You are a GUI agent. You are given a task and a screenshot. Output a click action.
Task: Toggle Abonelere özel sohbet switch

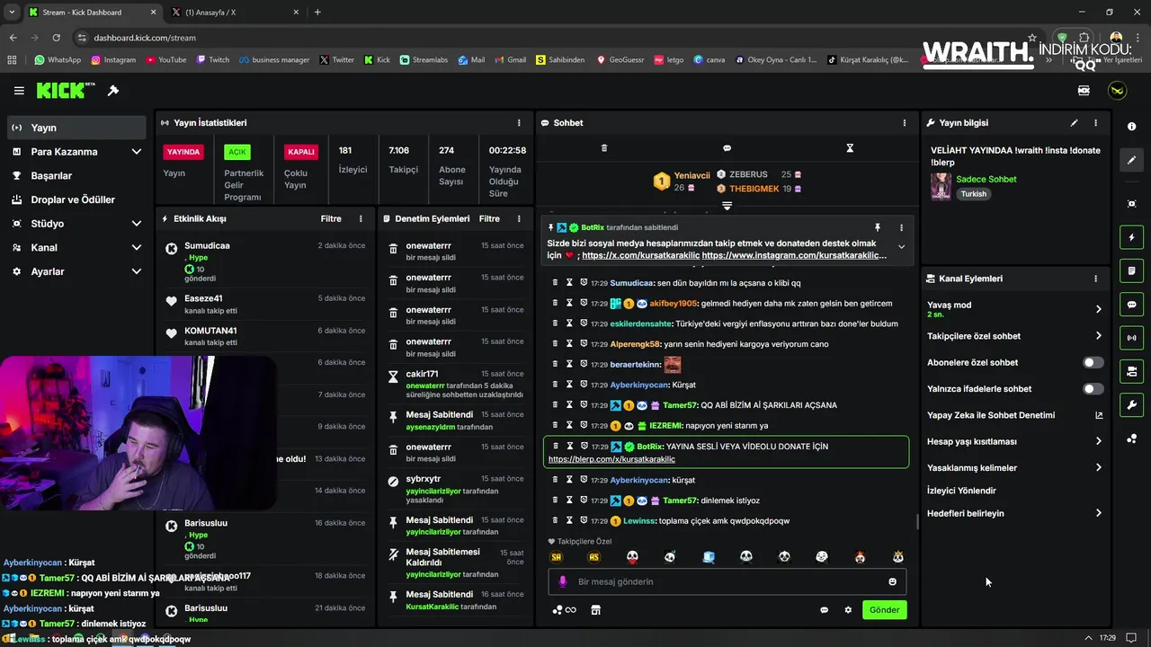1093,362
